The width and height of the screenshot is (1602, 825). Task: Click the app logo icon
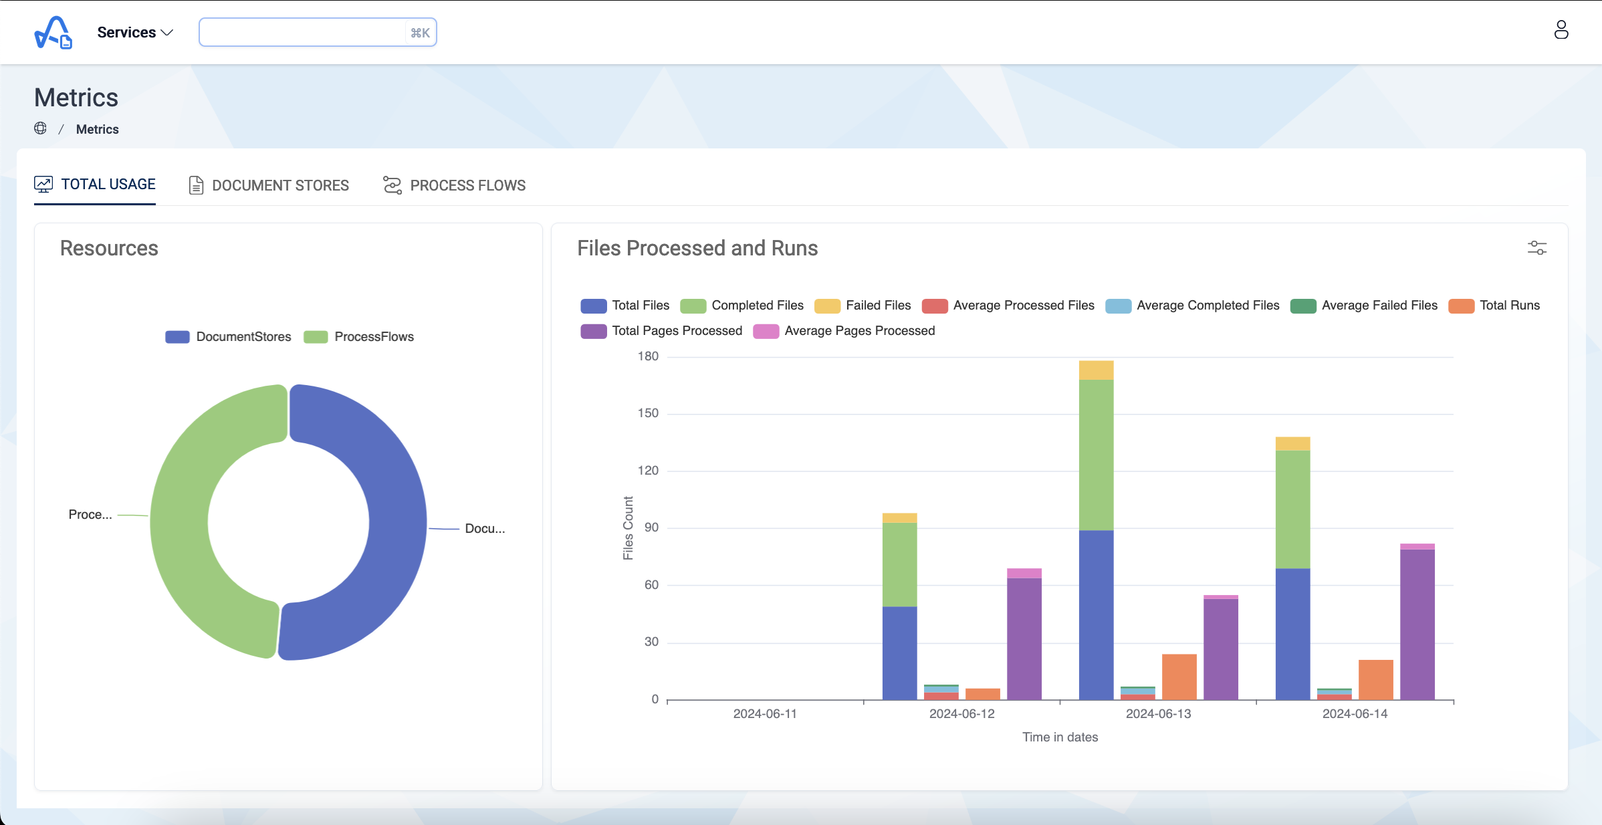[53, 32]
